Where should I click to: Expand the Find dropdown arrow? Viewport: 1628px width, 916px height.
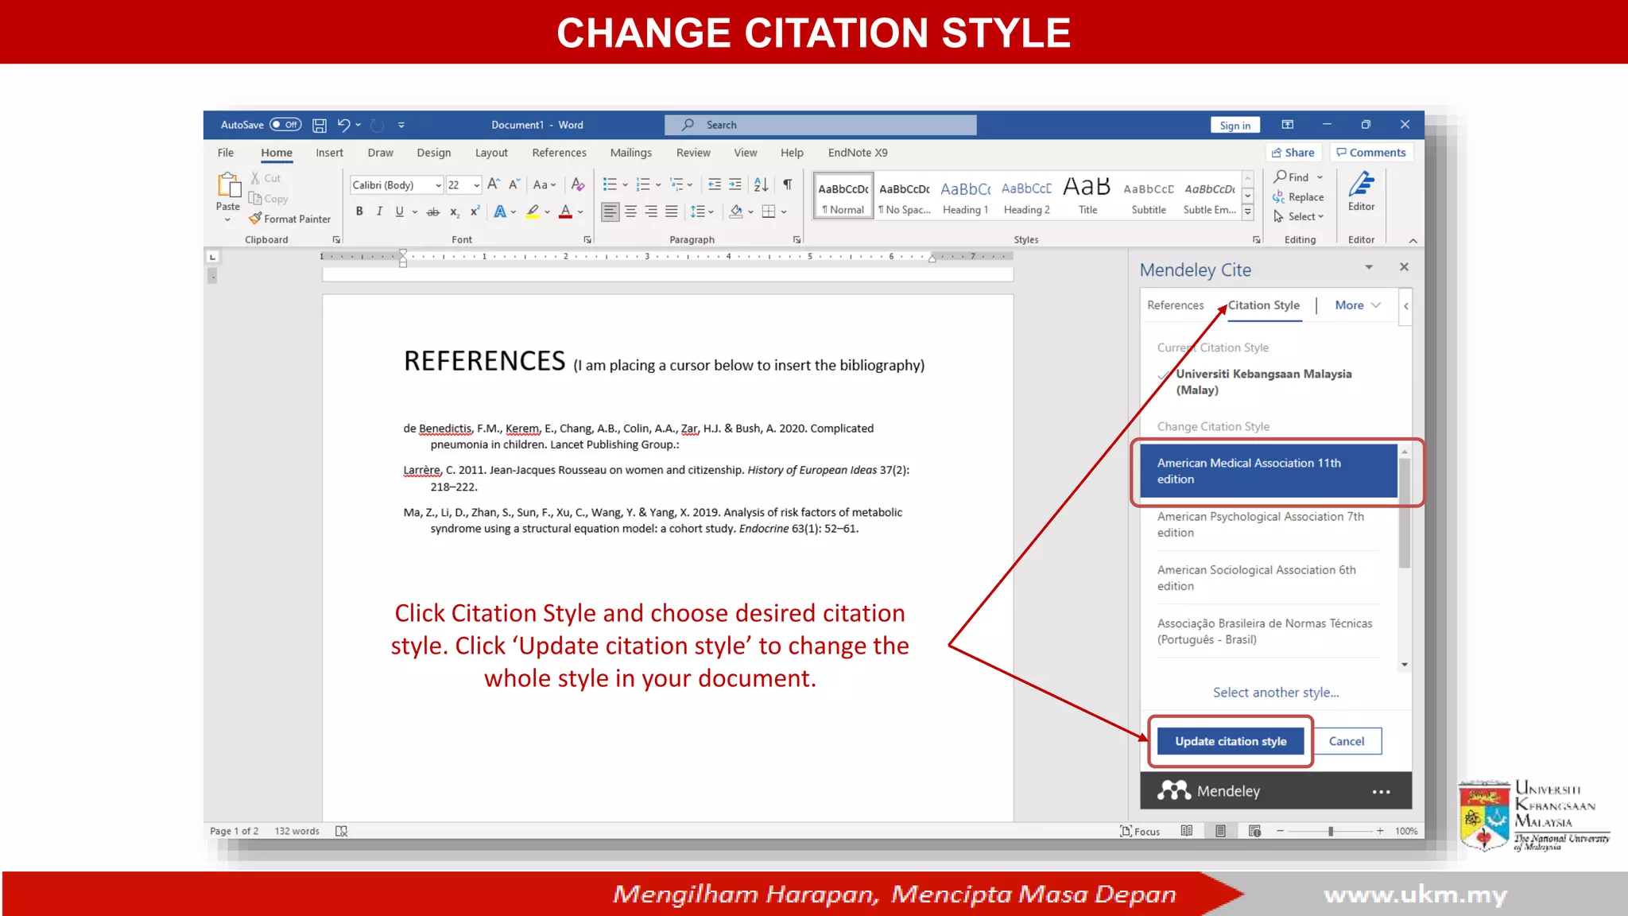coord(1320,177)
